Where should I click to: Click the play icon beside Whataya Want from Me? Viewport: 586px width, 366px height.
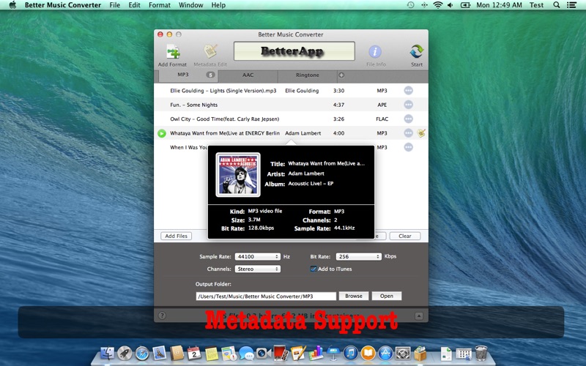pos(162,133)
